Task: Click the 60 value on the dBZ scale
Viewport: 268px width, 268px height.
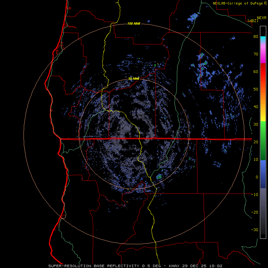Action: click(256, 71)
